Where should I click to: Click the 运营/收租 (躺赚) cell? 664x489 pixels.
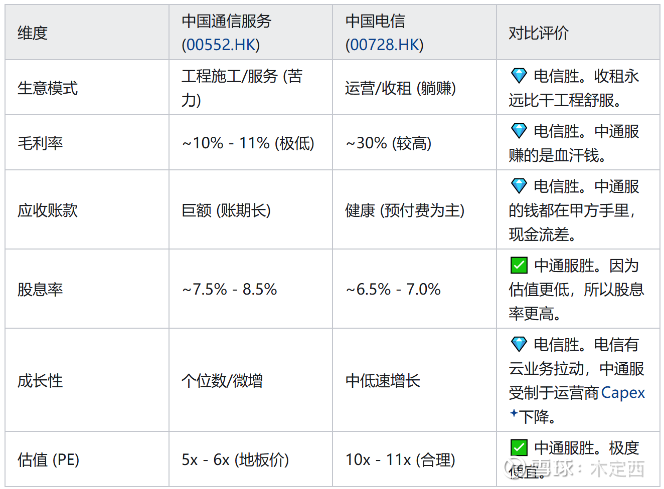(400, 88)
